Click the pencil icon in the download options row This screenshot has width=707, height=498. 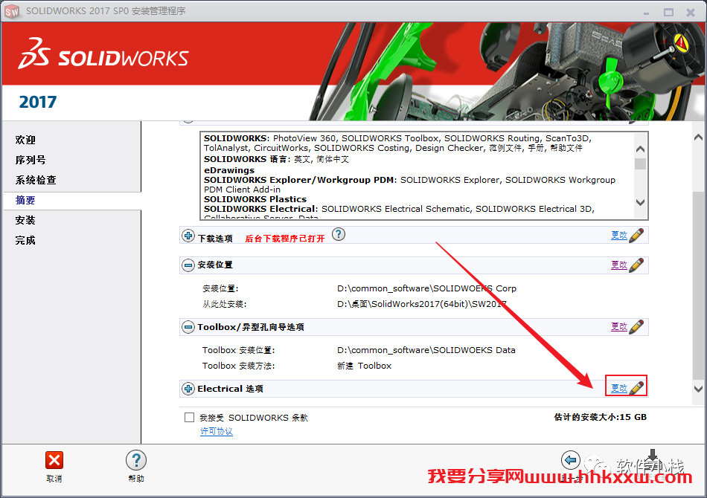click(636, 235)
